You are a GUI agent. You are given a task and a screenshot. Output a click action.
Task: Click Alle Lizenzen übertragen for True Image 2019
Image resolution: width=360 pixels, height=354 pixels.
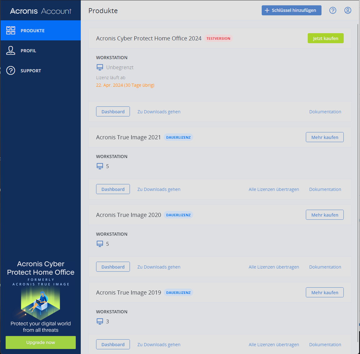pos(274,344)
